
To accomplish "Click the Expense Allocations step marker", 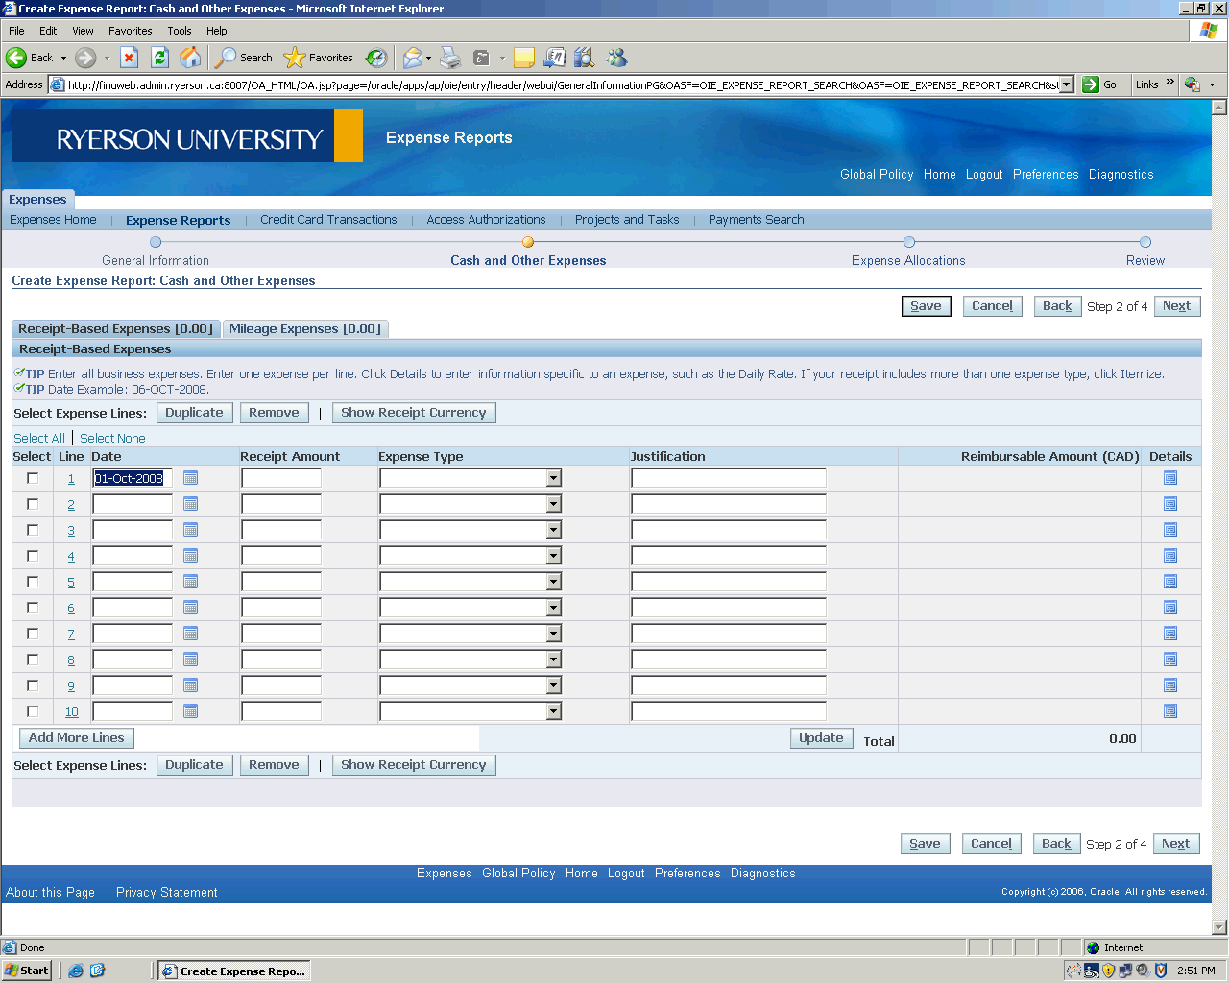I will pyautogui.click(x=909, y=242).
